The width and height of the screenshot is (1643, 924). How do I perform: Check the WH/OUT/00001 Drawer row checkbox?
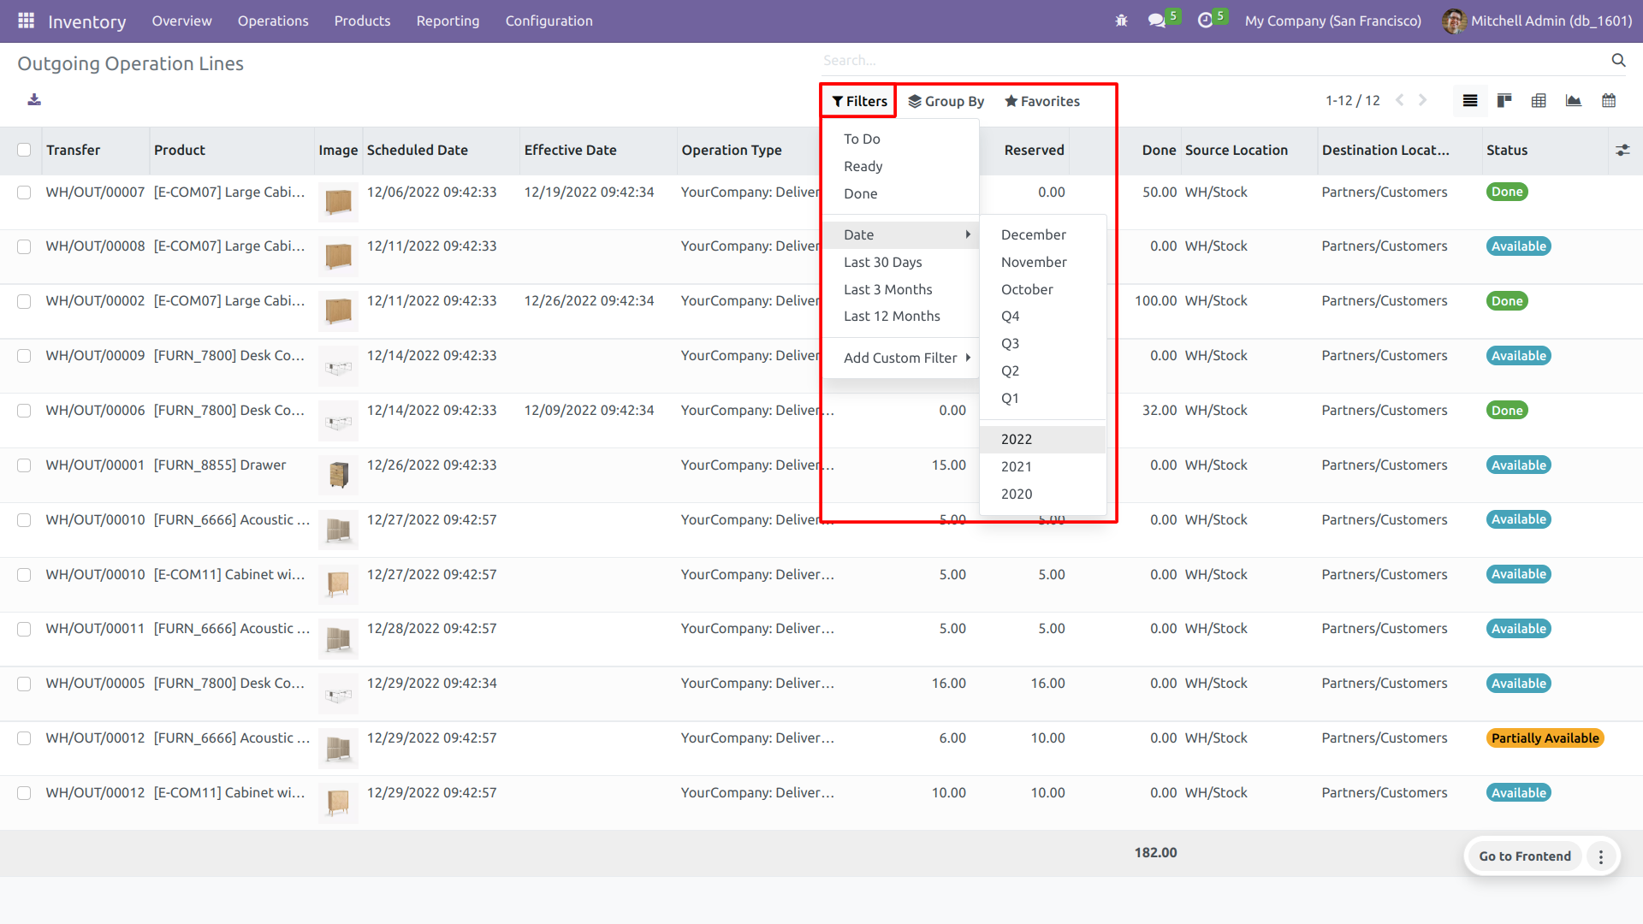pos(24,465)
